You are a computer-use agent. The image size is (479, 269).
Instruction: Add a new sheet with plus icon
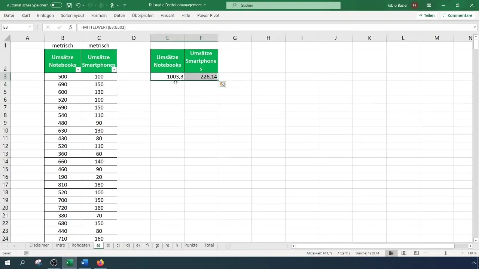pos(228,245)
